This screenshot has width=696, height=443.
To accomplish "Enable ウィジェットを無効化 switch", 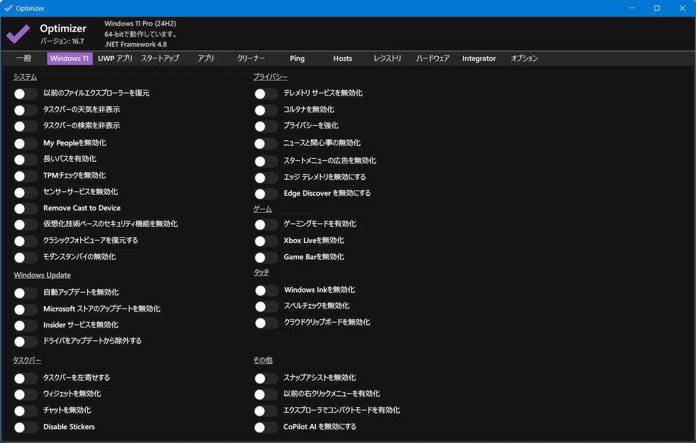I will point(26,394).
